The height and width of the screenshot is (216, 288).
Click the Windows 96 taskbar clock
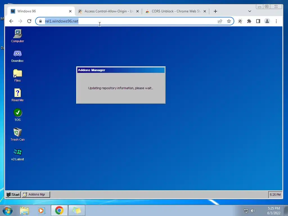pyautogui.click(x=275, y=195)
